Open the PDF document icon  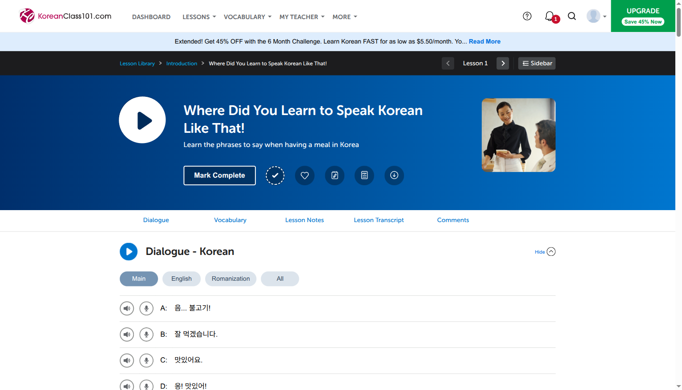pyautogui.click(x=364, y=175)
